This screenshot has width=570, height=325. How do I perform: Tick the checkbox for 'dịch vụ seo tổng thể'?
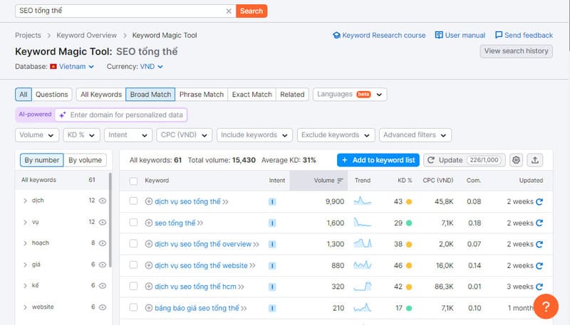[x=133, y=202]
